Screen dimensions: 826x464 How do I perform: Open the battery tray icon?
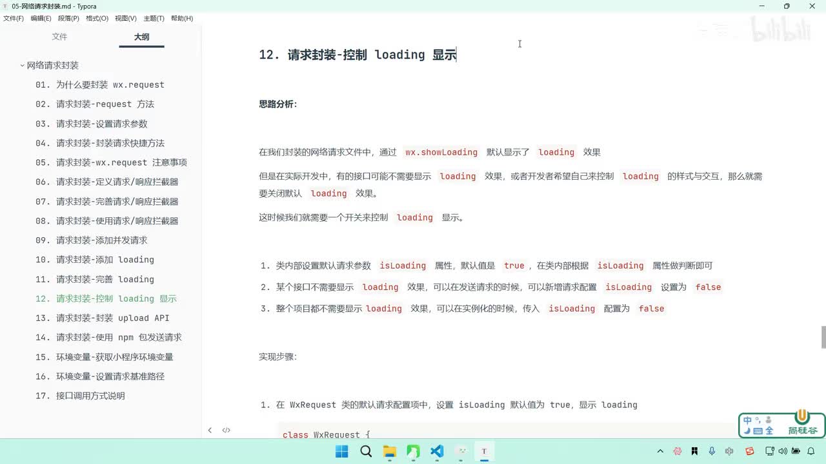796,452
